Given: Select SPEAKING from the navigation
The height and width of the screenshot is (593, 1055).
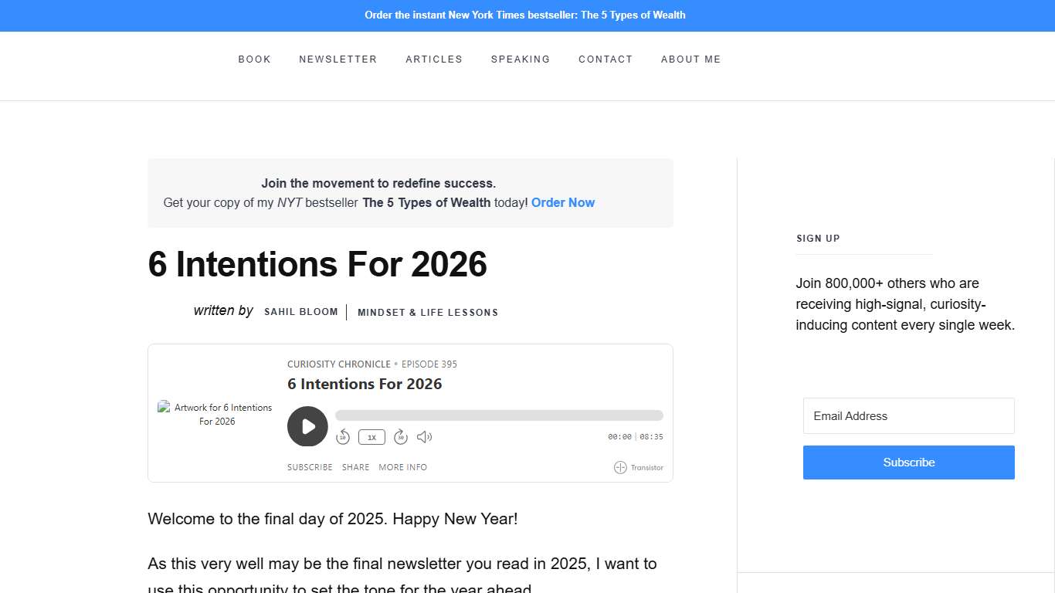Looking at the screenshot, I should point(521,59).
